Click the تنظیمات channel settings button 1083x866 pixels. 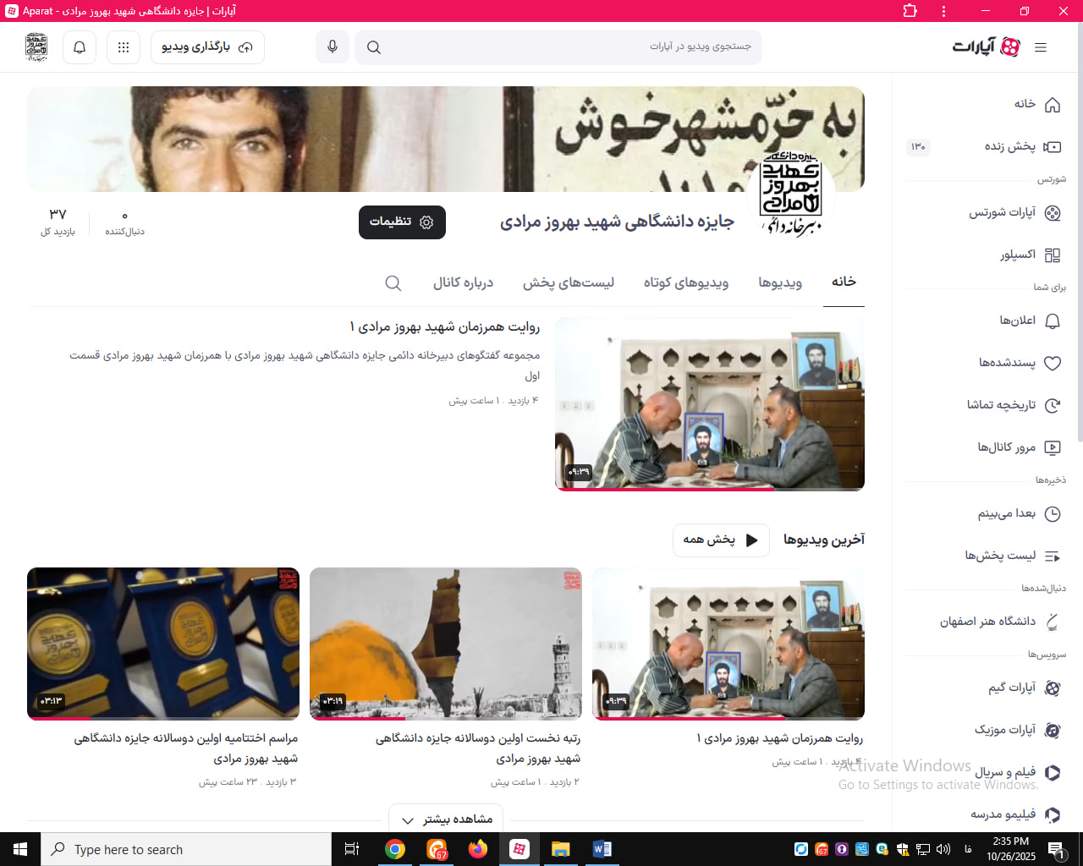pos(402,222)
